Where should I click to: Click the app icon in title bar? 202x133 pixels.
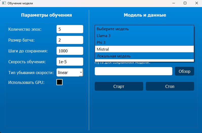point(4,3)
